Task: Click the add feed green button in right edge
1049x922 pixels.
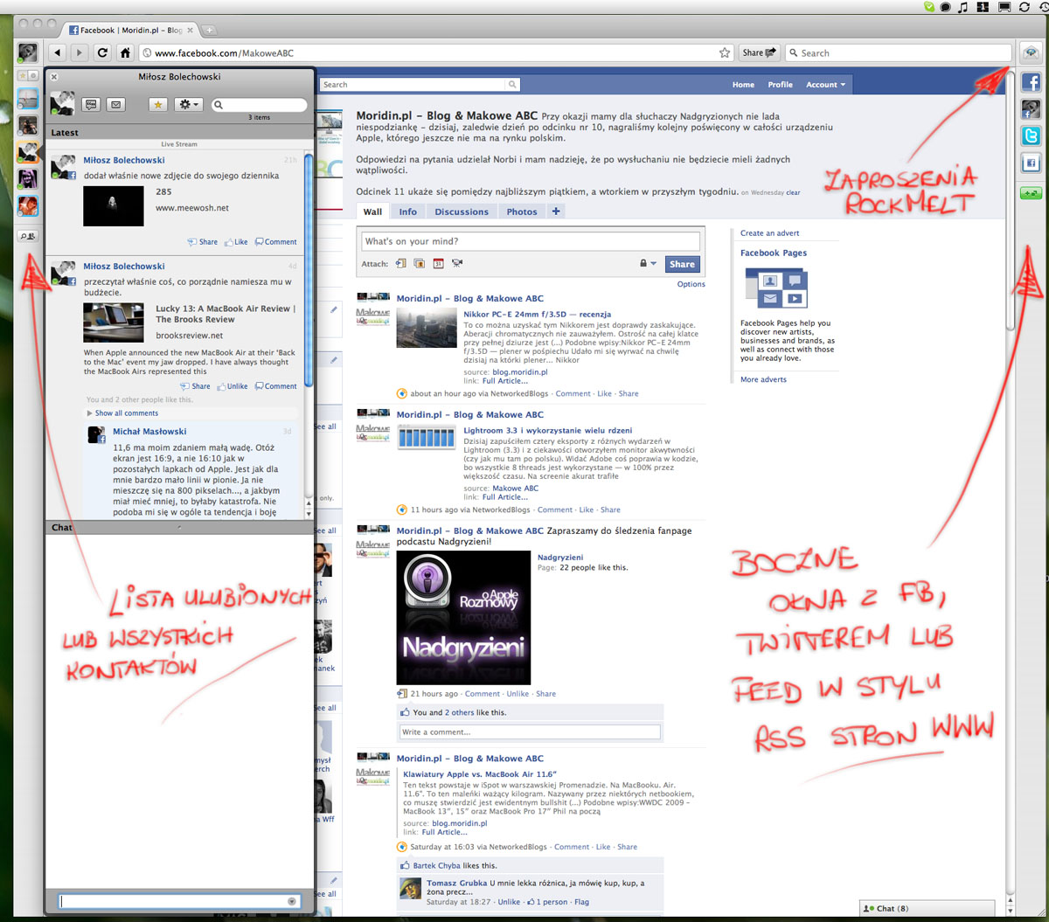Action: point(1032,193)
